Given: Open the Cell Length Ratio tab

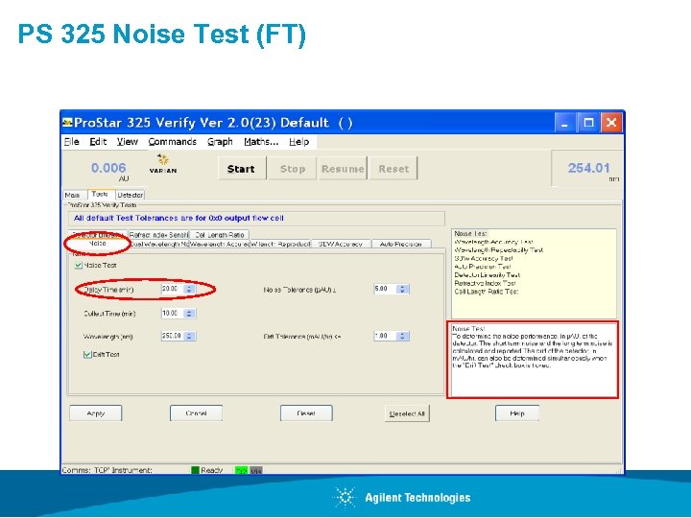Looking at the screenshot, I should (220, 235).
